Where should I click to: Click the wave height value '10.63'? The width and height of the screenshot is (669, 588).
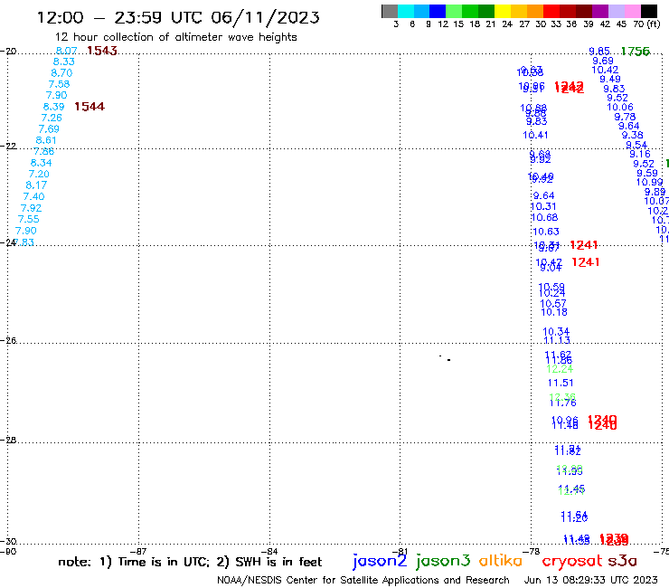pos(546,232)
